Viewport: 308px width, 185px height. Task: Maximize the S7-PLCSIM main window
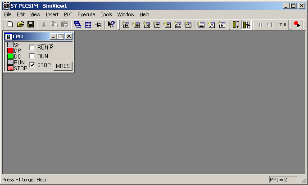pos(294,6)
